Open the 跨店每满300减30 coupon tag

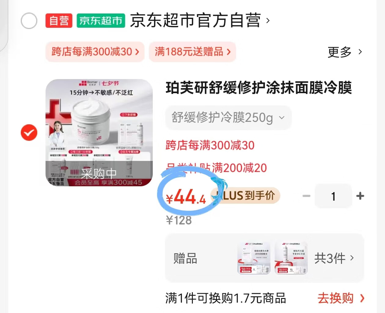95,52
